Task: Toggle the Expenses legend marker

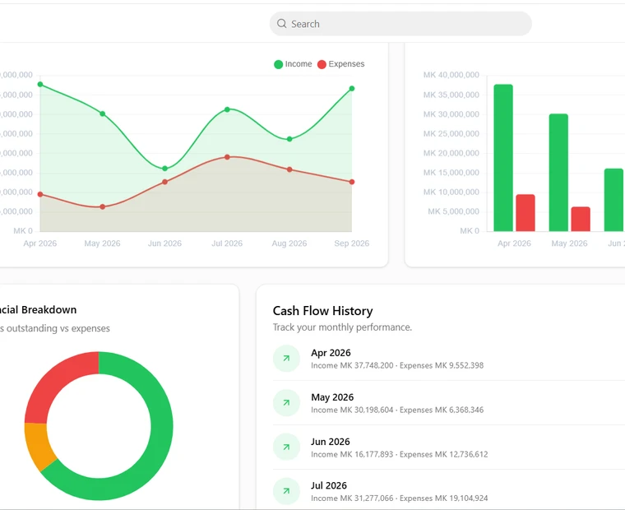Action: [x=322, y=64]
